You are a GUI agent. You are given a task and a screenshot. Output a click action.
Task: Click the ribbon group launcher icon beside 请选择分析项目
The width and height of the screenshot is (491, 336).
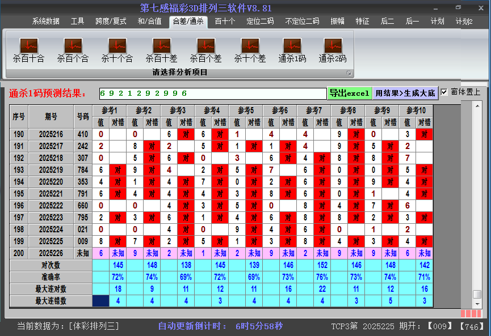[349, 73]
